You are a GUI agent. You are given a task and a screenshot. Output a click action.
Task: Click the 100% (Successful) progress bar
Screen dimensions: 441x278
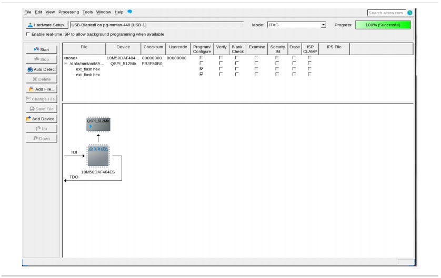[383, 25]
